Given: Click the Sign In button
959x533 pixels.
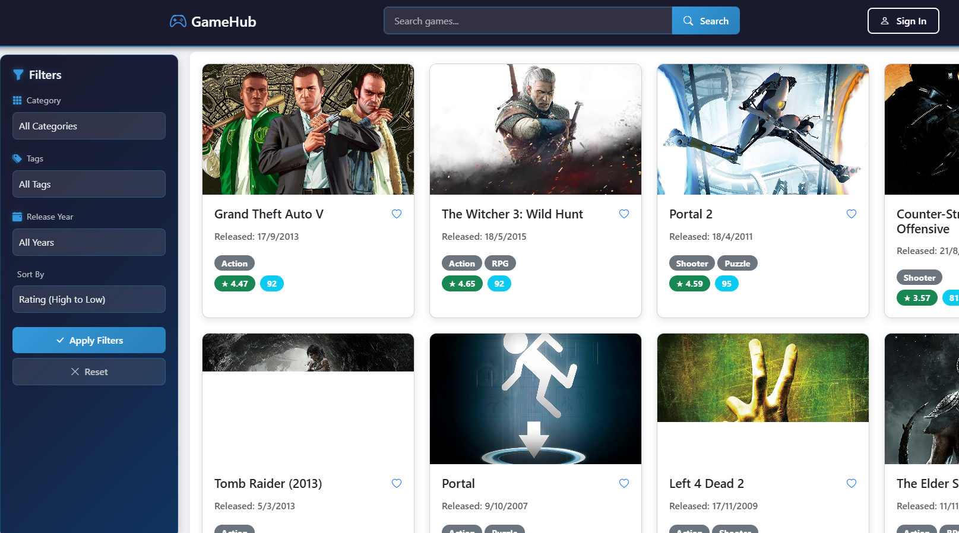Looking at the screenshot, I should pyautogui.click(x=903, y=21).
